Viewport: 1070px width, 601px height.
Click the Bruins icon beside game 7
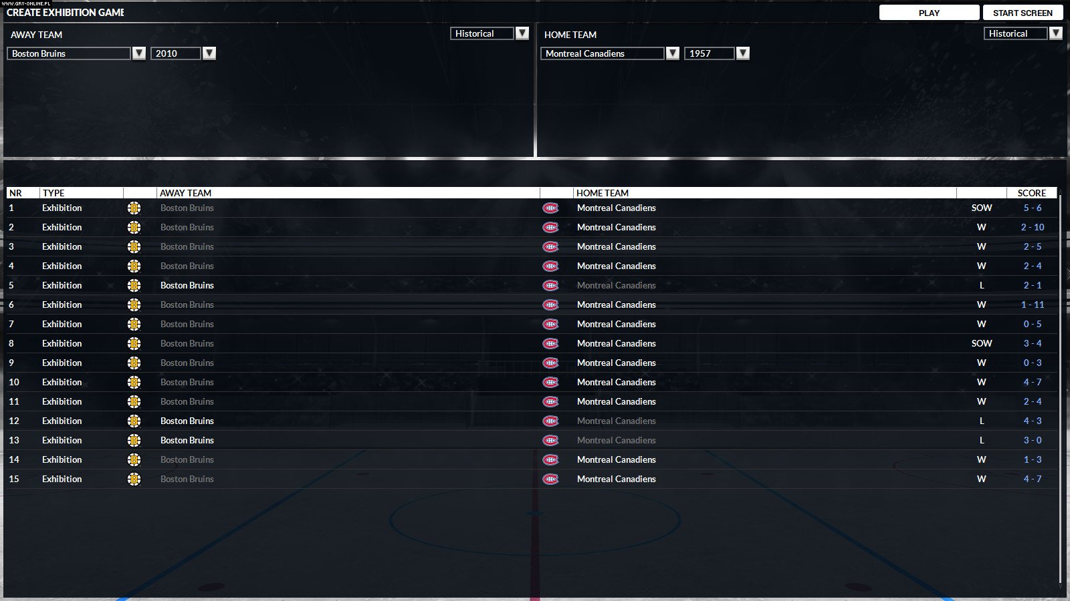pos(134,324)
